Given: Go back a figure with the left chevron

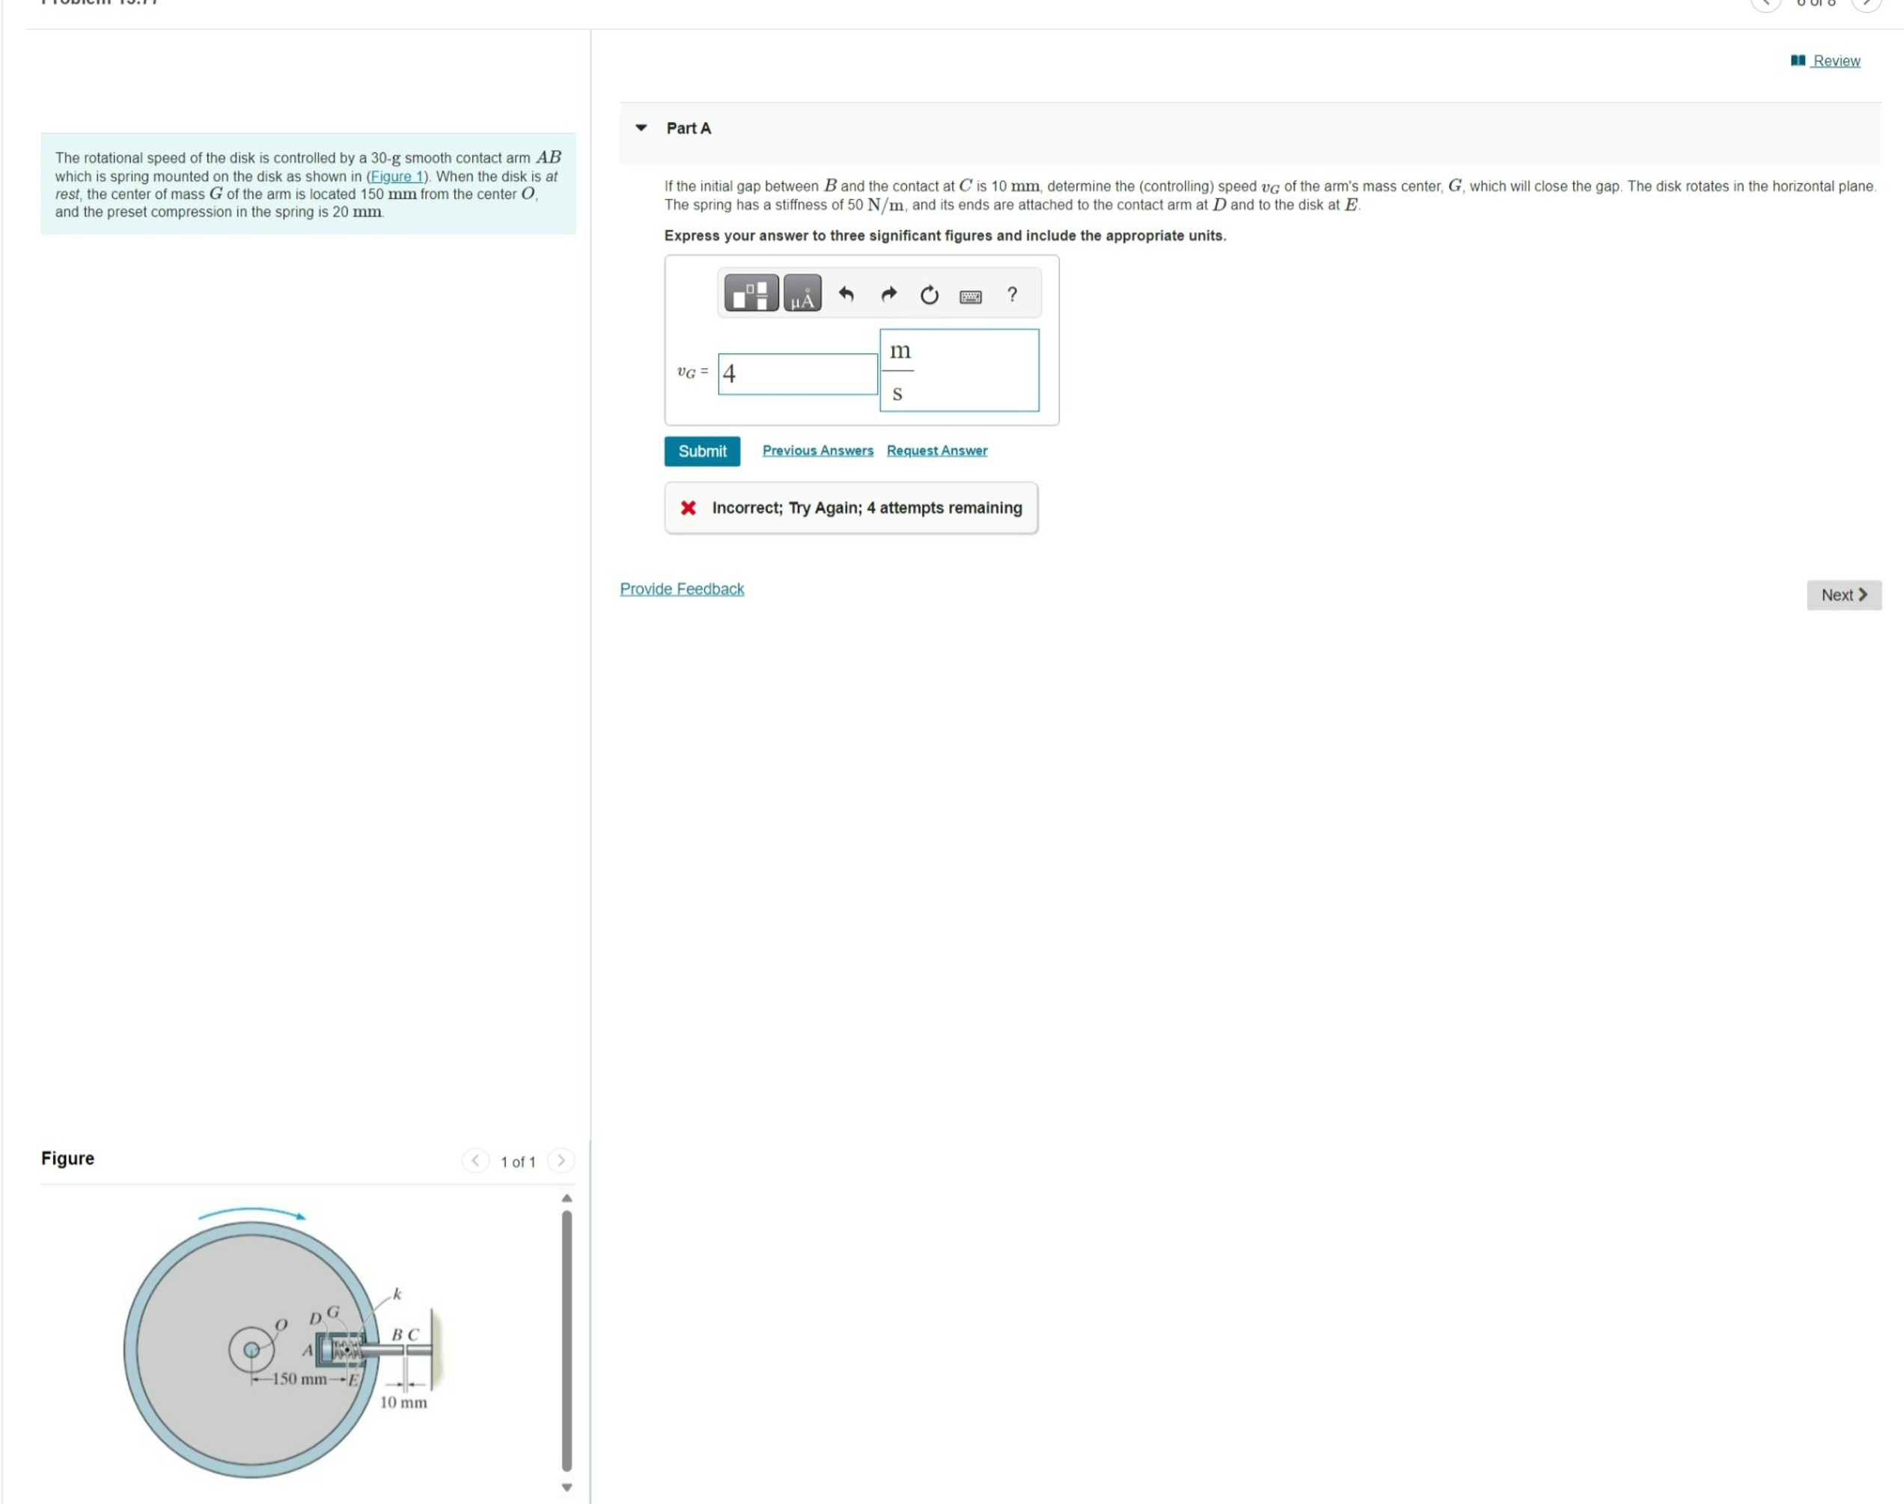Looking at the screenshot, I should point(475,1161).
